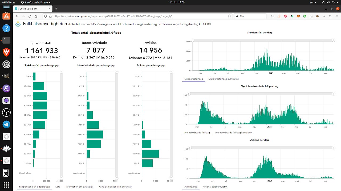Show more tools overflow chevron
This screenshot has height=191, width=341.
[330, 16]
